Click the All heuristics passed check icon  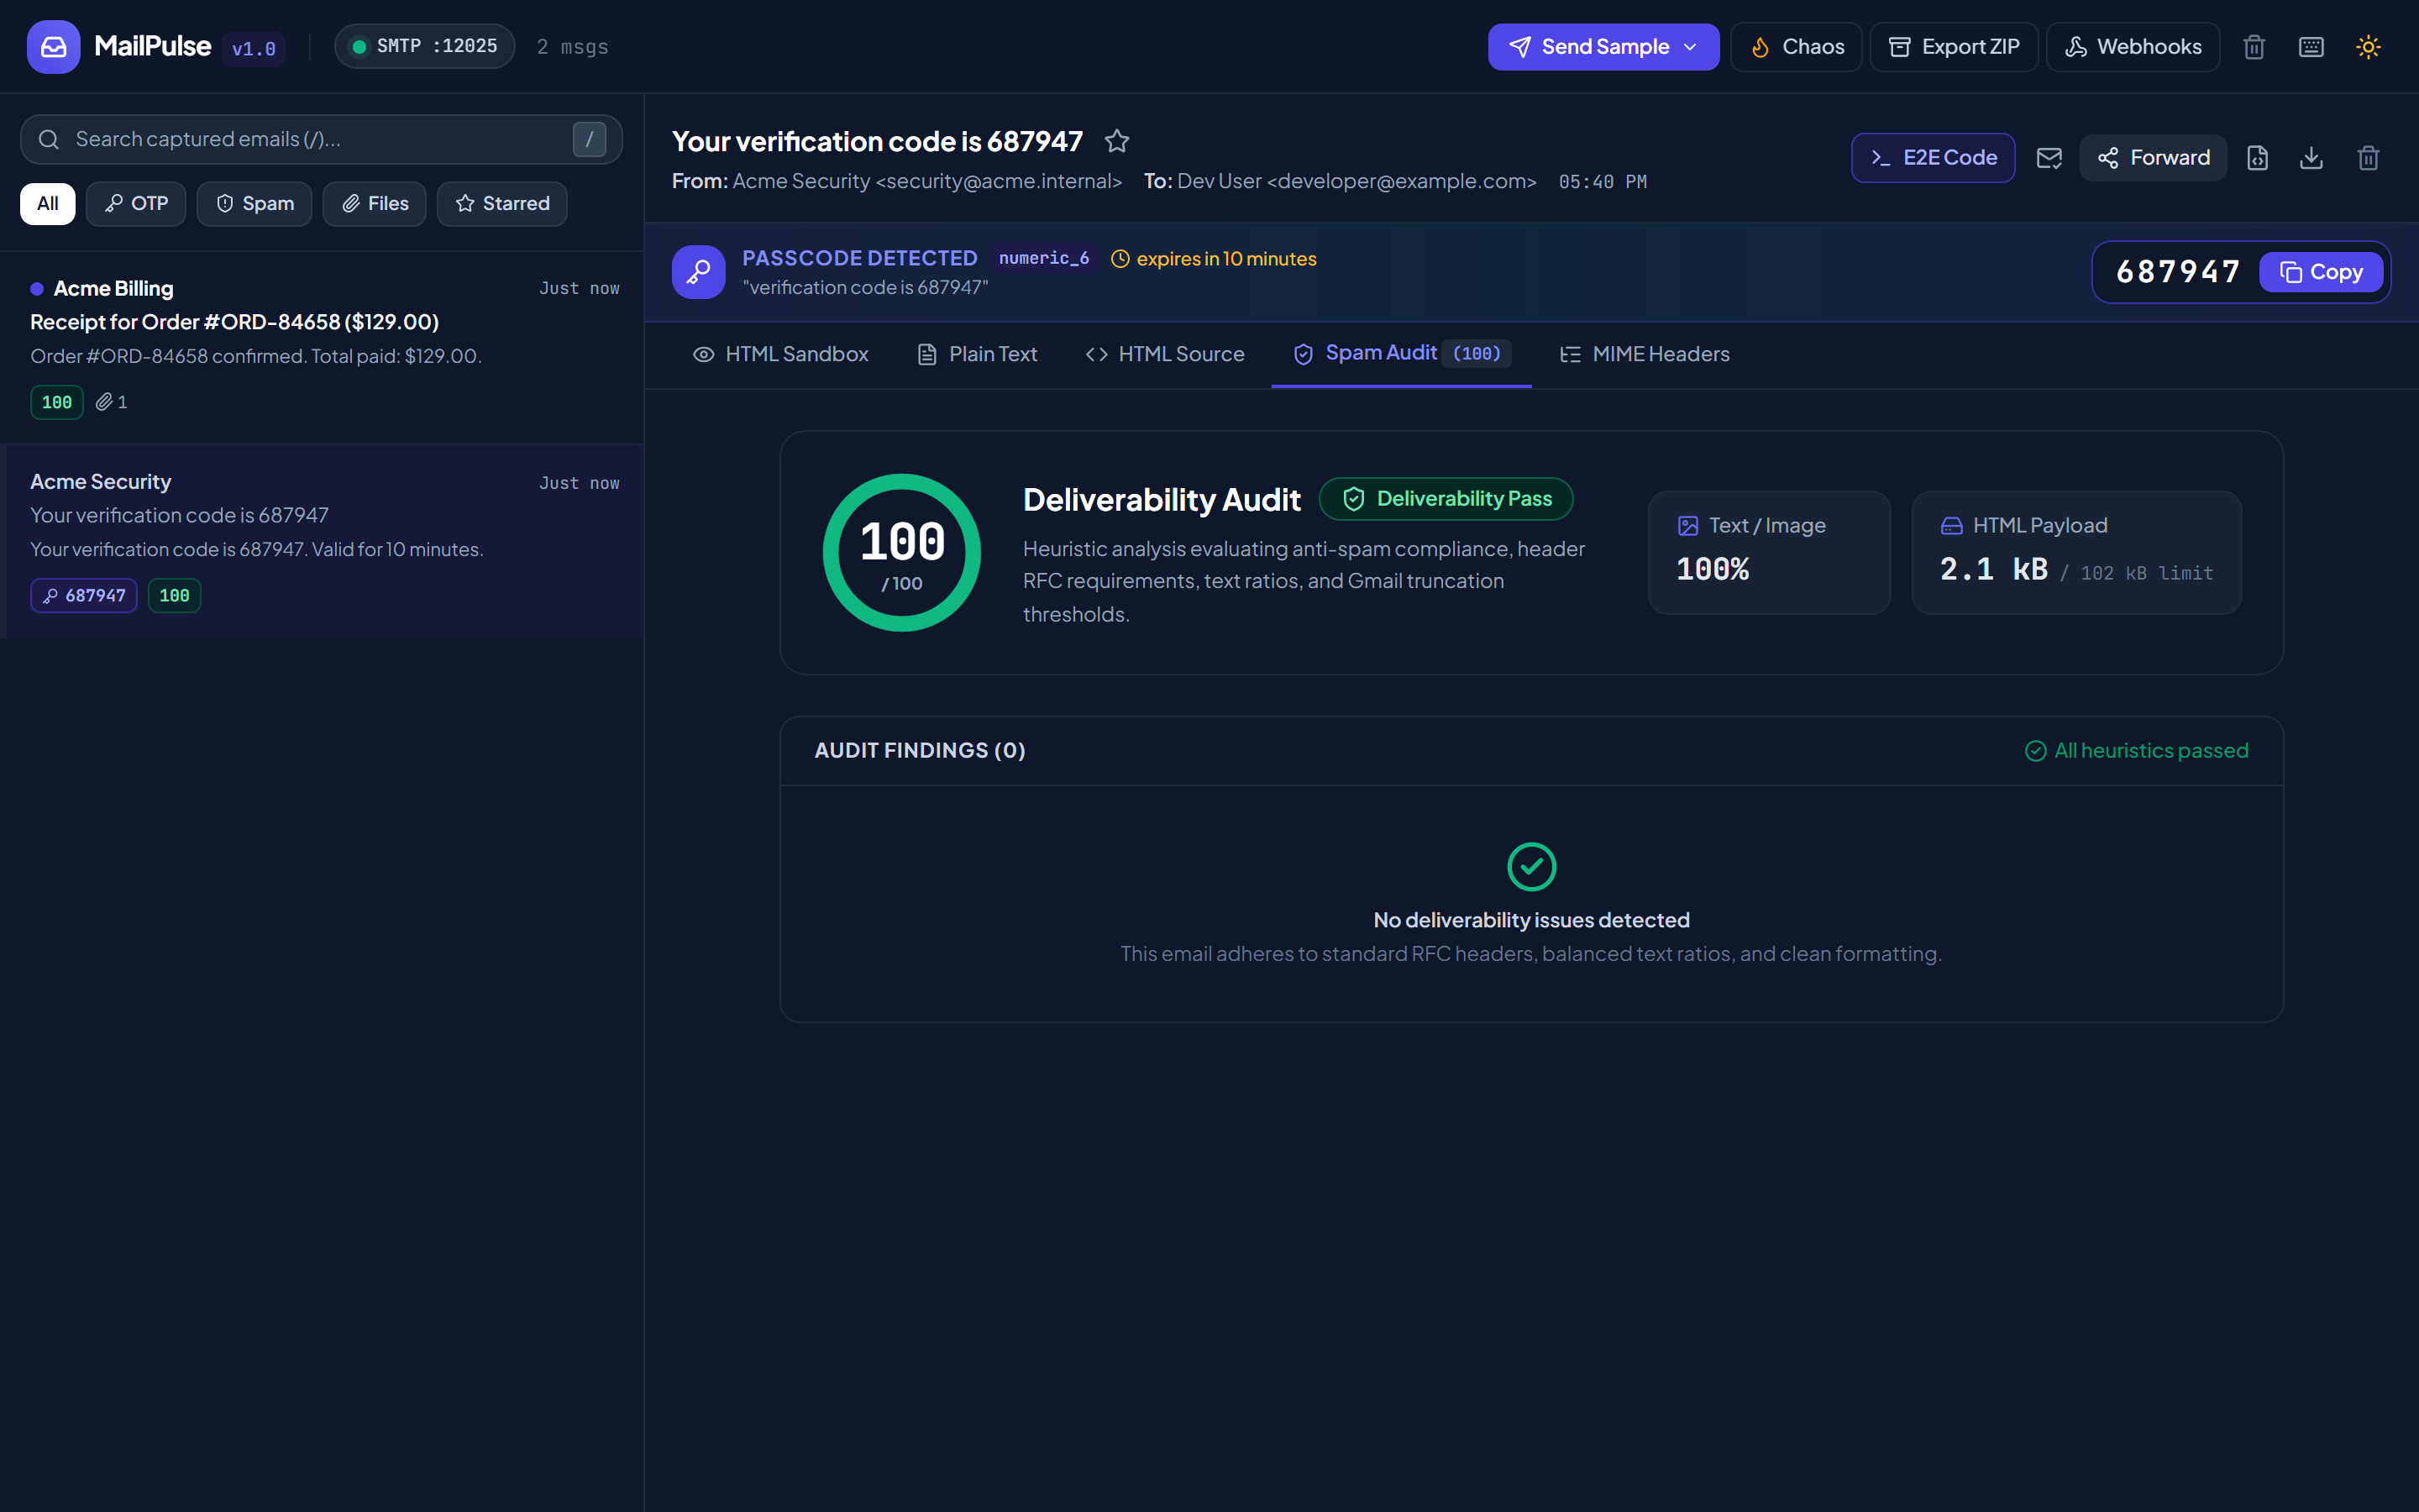tap(2035, 751)
